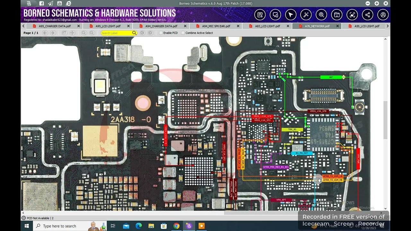Go to next page arrow button
This screenshot has height=231, width=411.
coord(53,33)
